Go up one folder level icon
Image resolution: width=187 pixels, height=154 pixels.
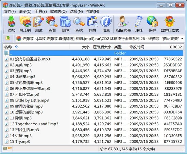click(x=7, y=38)
